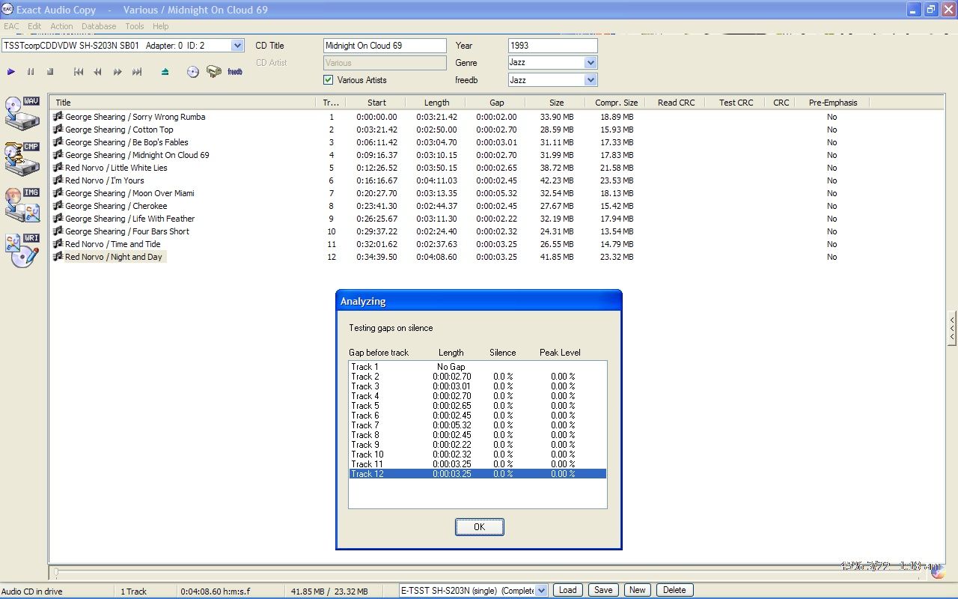Click the CD disc icon
This screenshot has height=599, width=958.
(193, 72)
